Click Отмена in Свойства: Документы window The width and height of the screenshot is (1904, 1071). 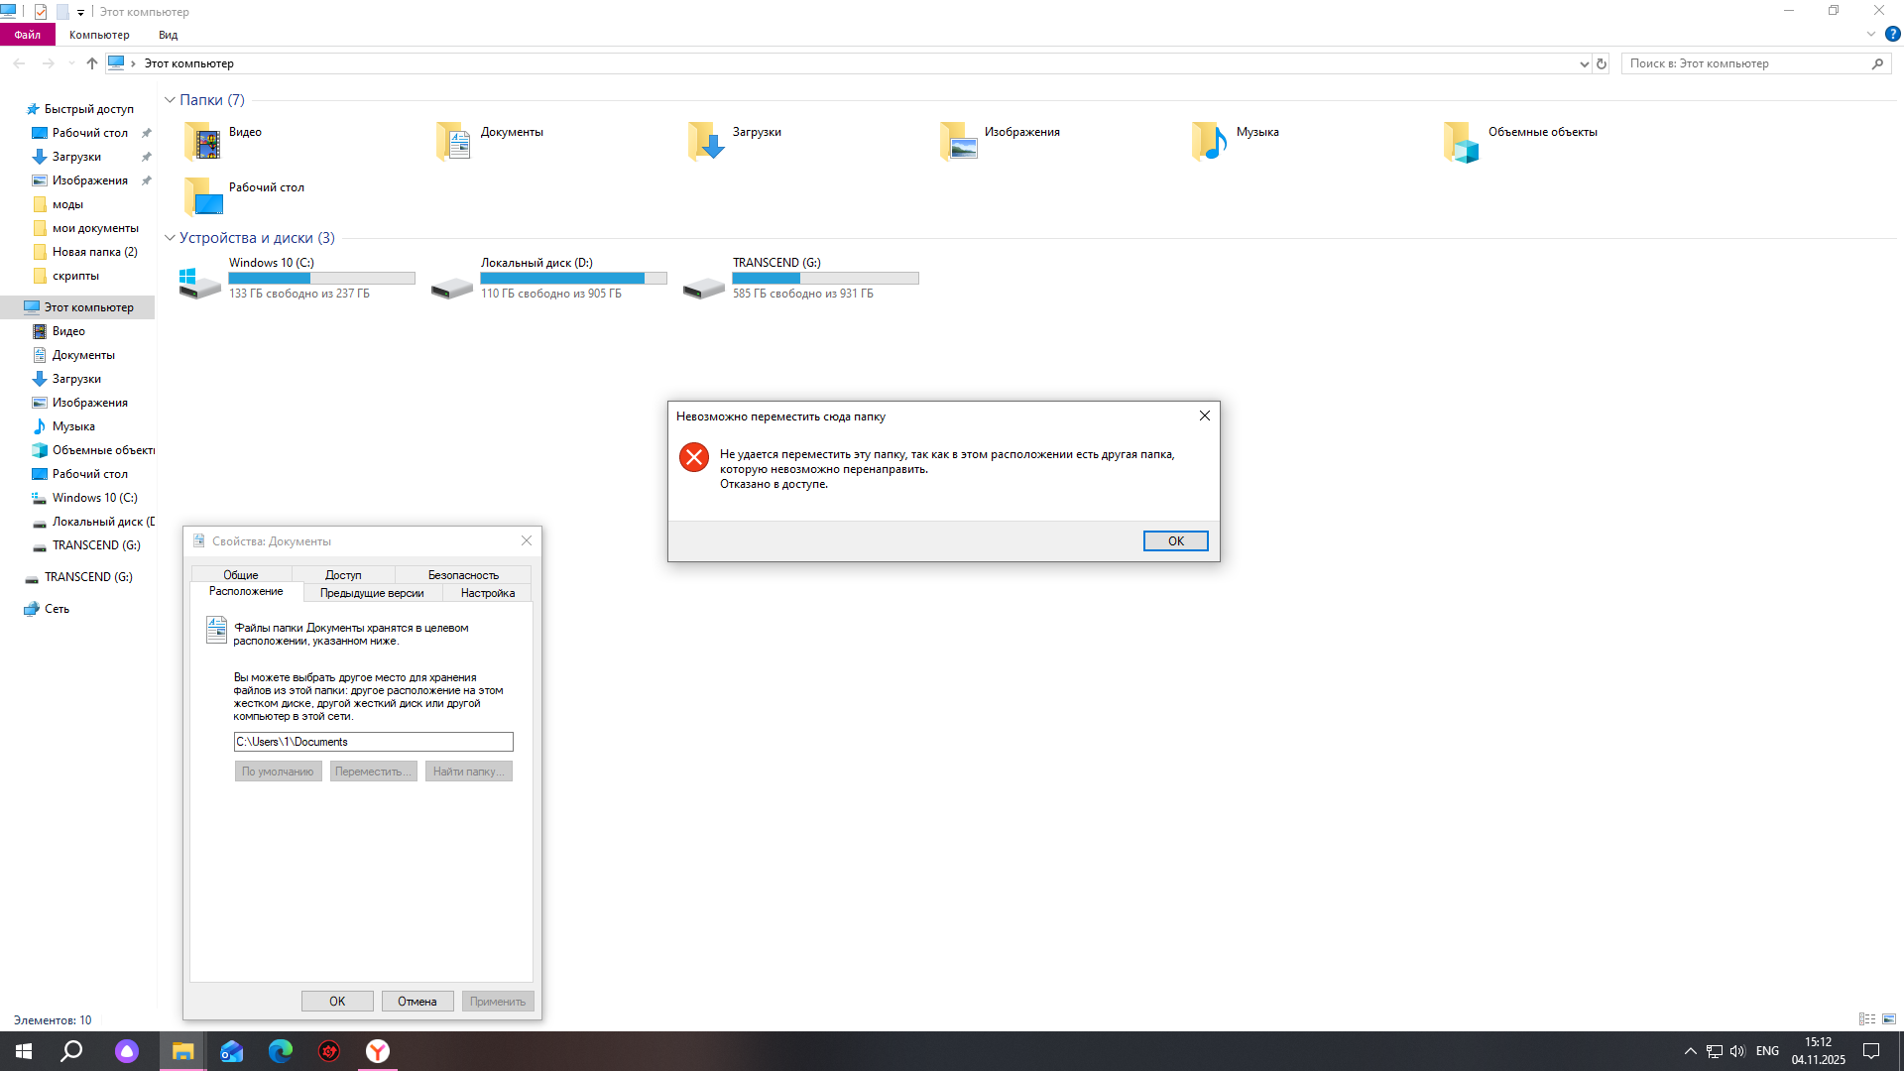point(417,1002)
